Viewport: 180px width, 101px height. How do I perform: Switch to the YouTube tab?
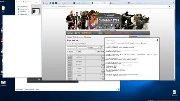pyautogui.click(x=136, y=3)
